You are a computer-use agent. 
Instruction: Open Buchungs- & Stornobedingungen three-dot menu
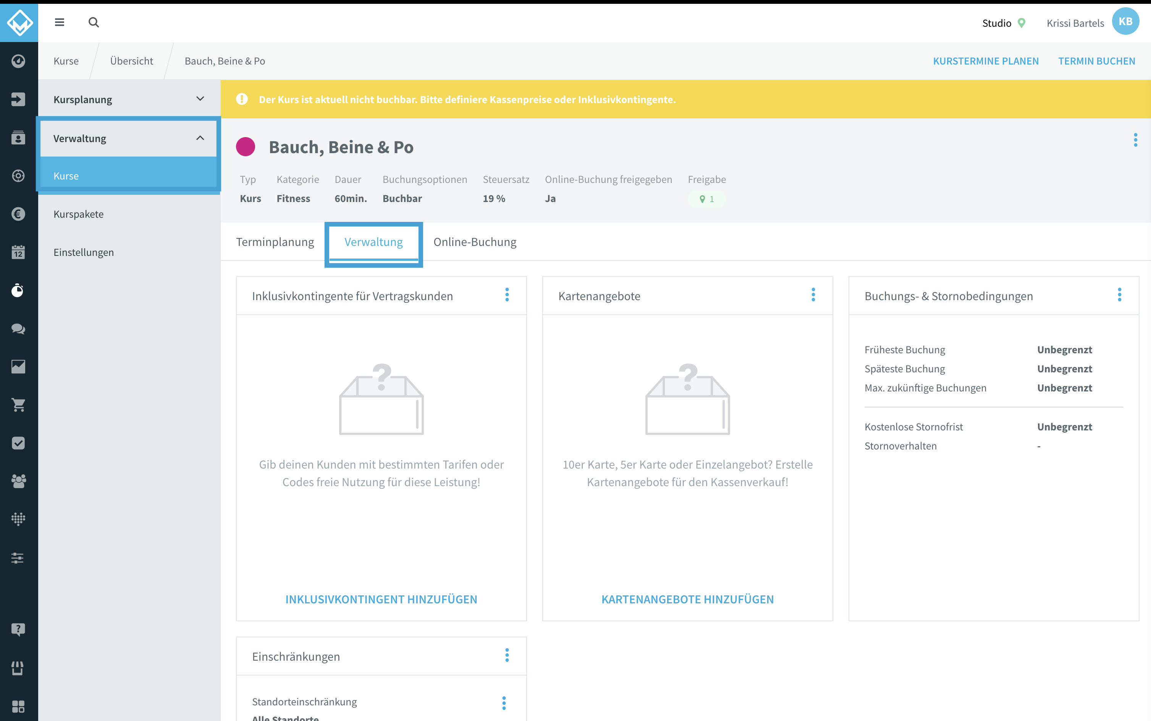click(x=1119, y=295)
